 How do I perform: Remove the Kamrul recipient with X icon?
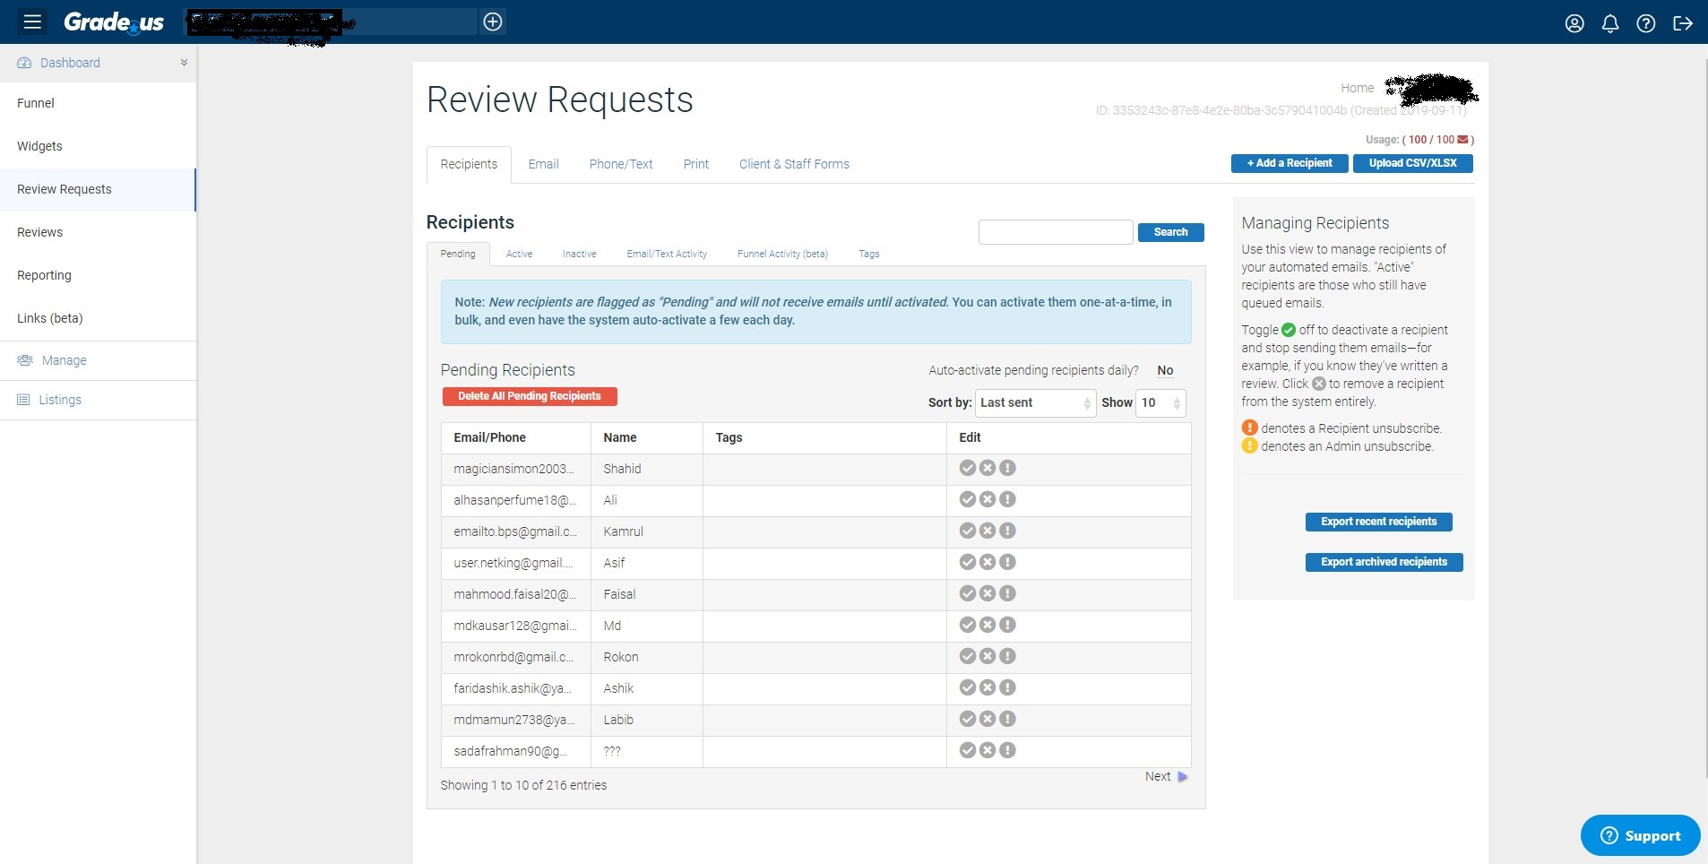pos(988,531)
